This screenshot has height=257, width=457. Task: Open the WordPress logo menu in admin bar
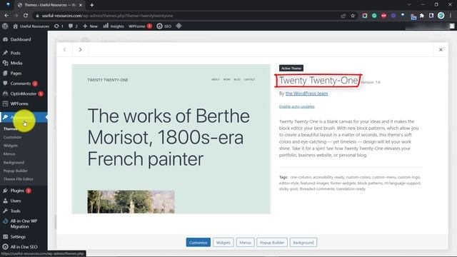tap(5, 26)
